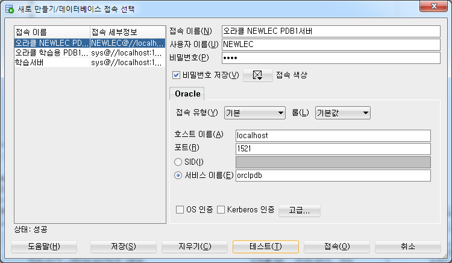Click the 취소 button
The image size is (452, 263).
[x=408, y=247]
